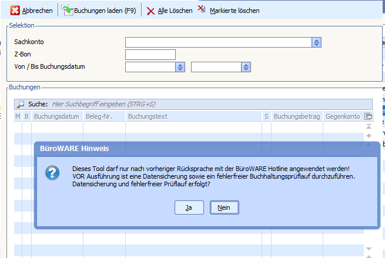Open the column settings icon beside Gegenkonto
Image resolution: width=385 pixels, height=258 pixels.
point(369,116)
